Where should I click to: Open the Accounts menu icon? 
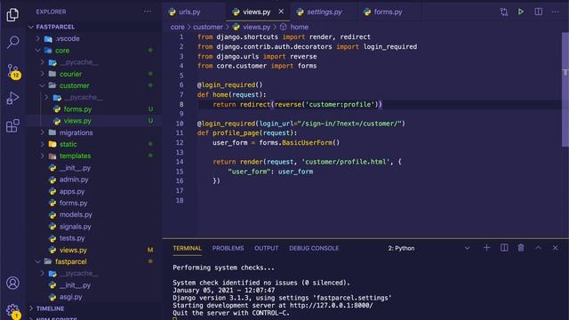[12, 283]
